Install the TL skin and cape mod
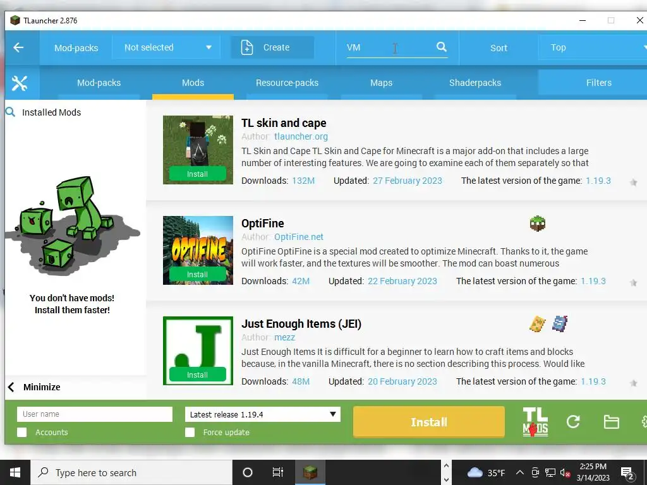This screenshot has height=485, width=647. tap(198, 174)
